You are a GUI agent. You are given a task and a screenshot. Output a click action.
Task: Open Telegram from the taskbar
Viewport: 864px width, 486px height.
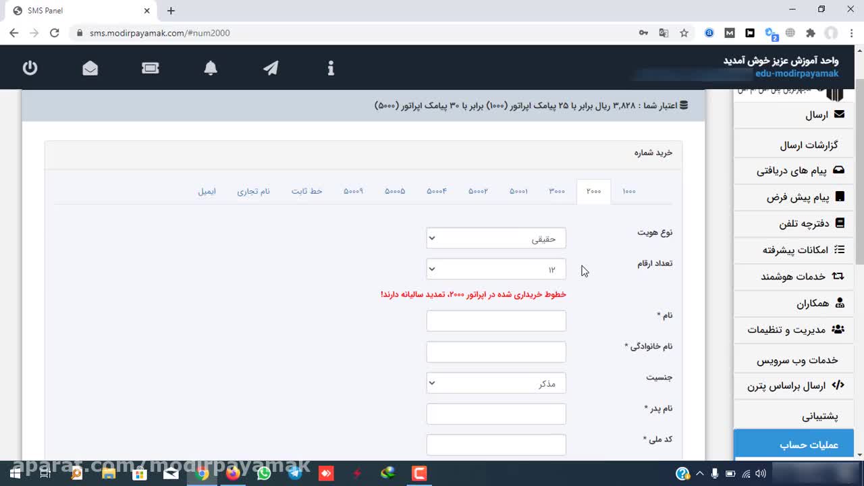pyautogui.click(x=295, y=473)
